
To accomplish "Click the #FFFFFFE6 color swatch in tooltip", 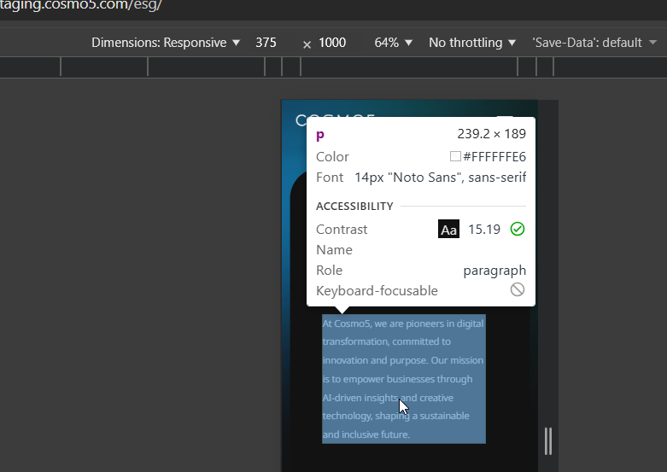I will (455, 156).
